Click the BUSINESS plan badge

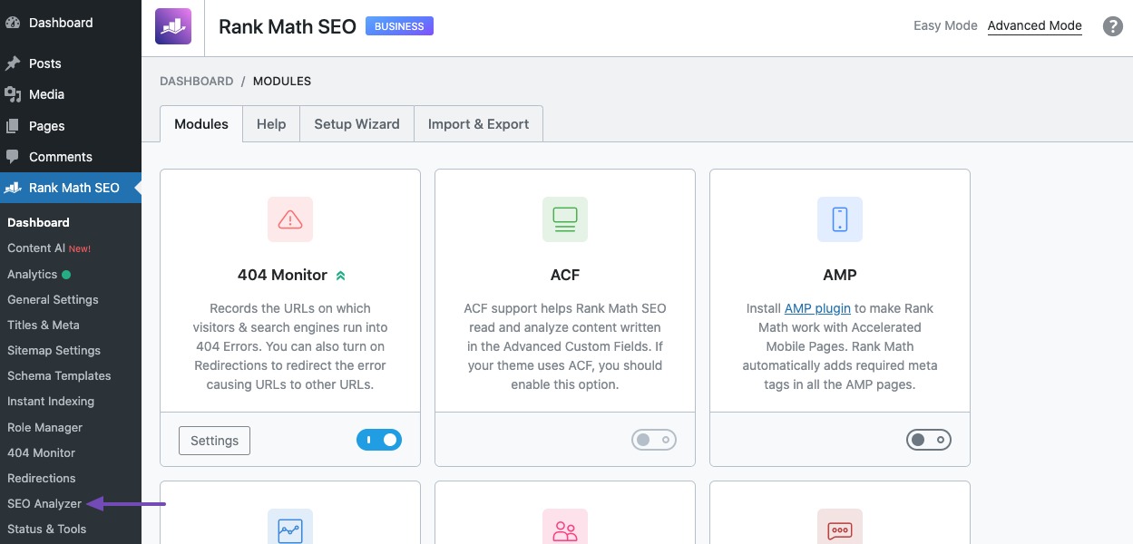(x=399, y=26)
